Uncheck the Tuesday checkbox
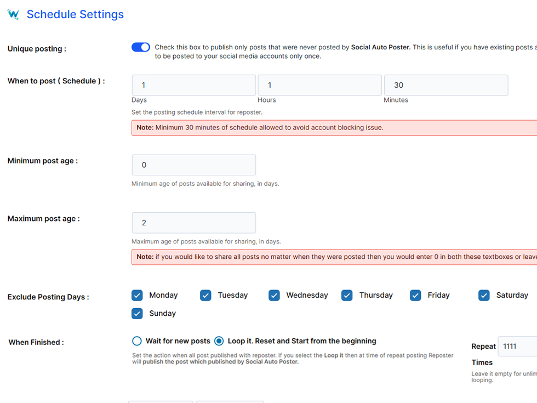The height and width of the screenshot is (403, 537). pyautogui.click(x=205, y=296)
